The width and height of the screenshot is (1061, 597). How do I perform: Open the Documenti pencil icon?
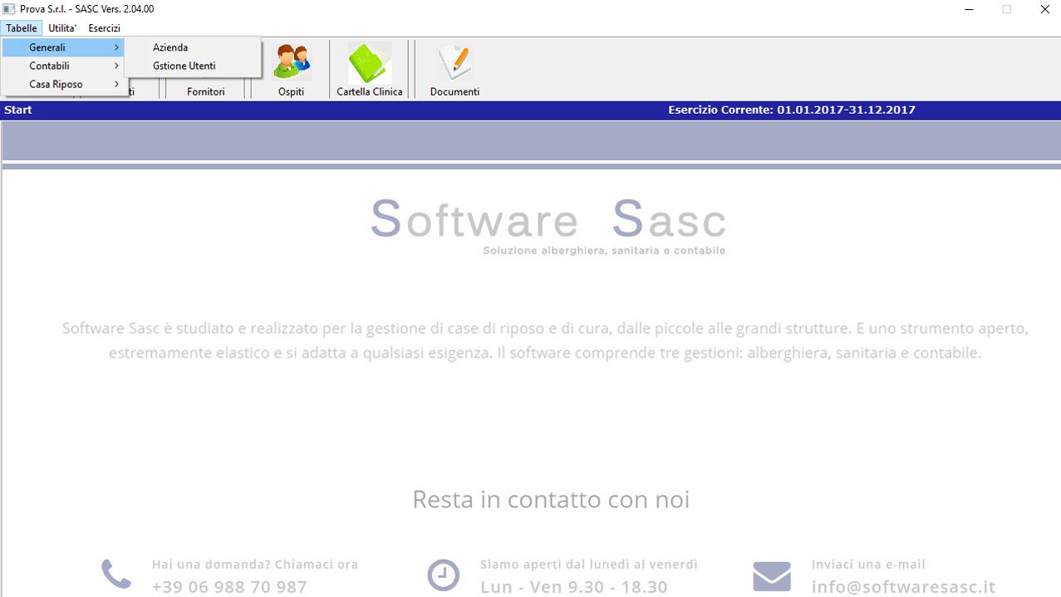[454, 63]
